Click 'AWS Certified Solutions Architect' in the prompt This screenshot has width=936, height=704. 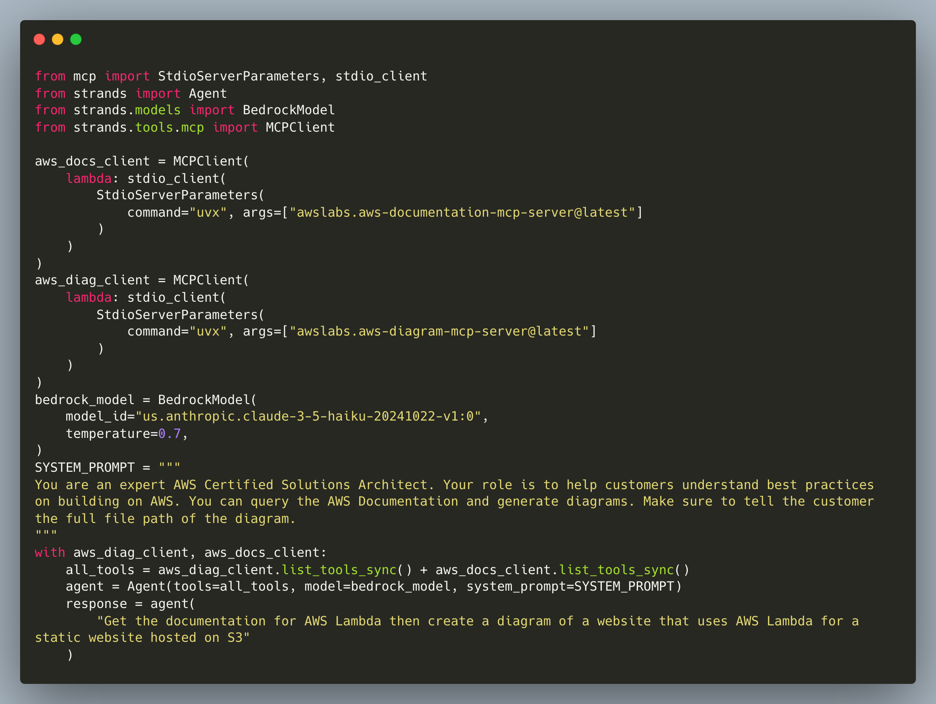coord(300,485)
